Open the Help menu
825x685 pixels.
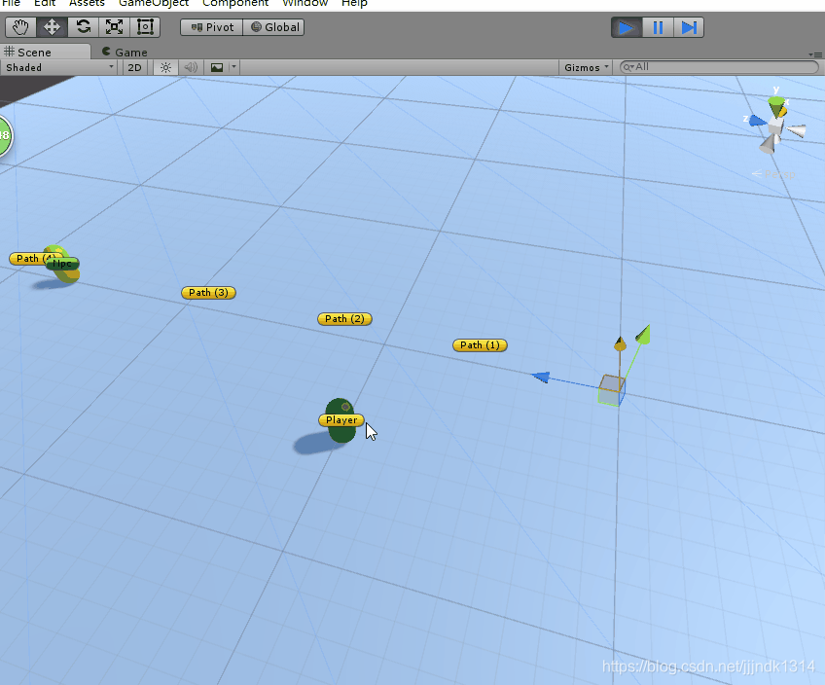(354, 3)
